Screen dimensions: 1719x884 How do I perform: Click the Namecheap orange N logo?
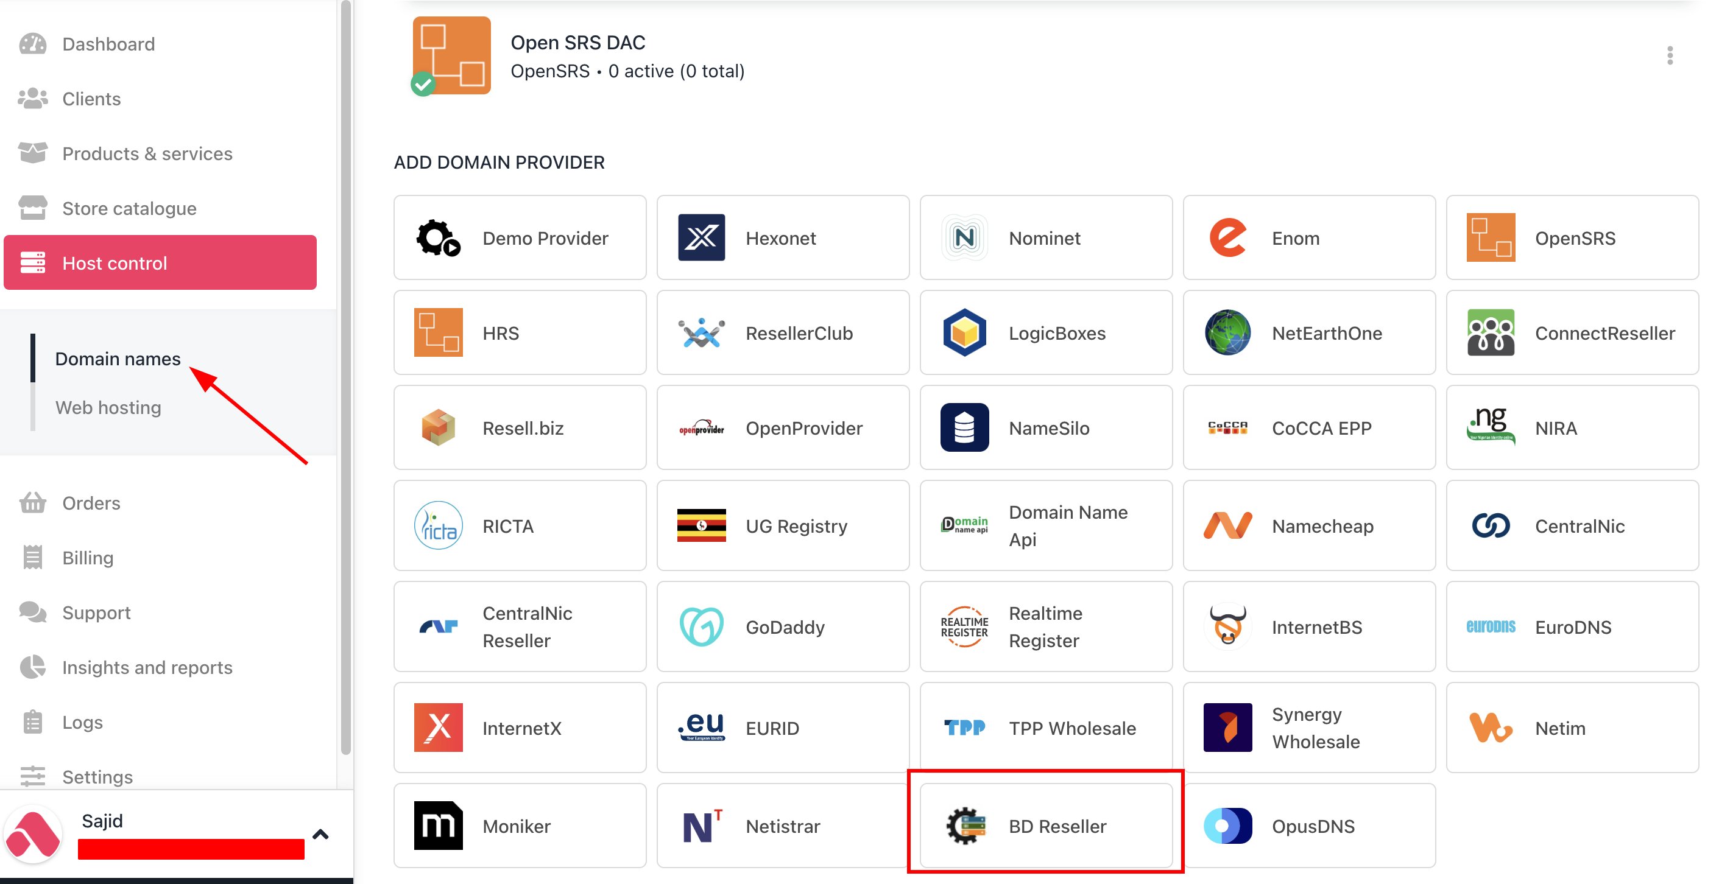(x=1227, y=526)
